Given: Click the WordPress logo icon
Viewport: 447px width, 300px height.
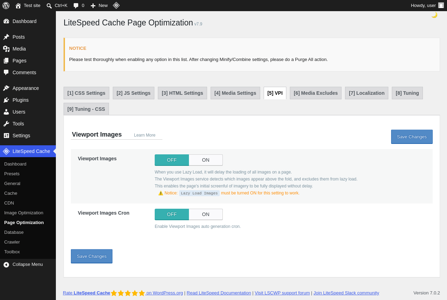Looking at the screenshot, I should pyautogui.click(x=6, y=6).
